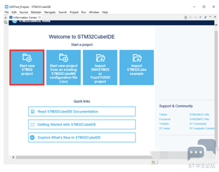The image size is (219, 172).
Task: Open Explore What's New in STM32CubeIDE
Action: pos(82,137)
